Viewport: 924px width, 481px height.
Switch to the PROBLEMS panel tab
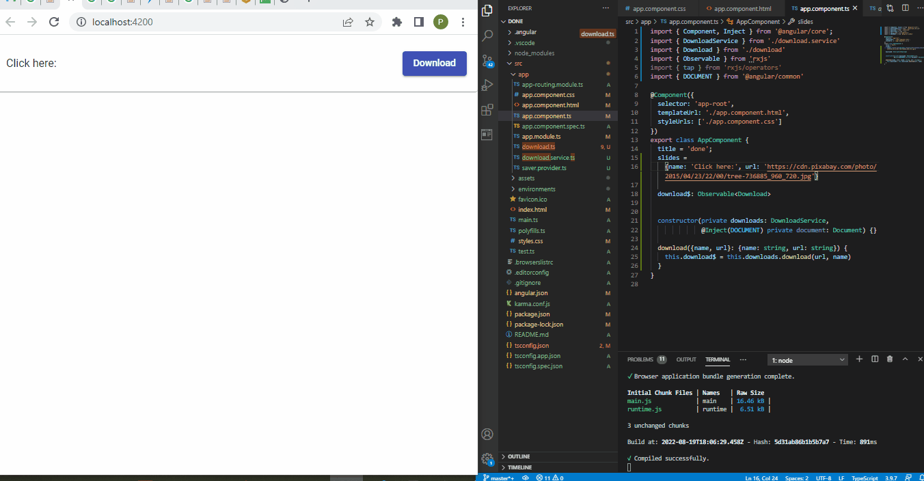(x=640, y=359)
